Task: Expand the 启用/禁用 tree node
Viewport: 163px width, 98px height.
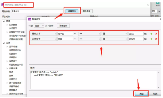Action: [x=7, y=68]
